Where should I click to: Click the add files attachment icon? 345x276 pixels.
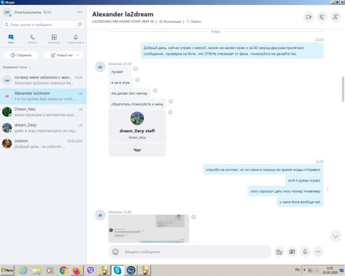click(279, 252)
